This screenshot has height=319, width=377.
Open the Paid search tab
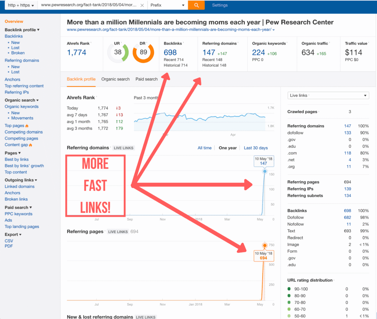[x=146, y=79]
